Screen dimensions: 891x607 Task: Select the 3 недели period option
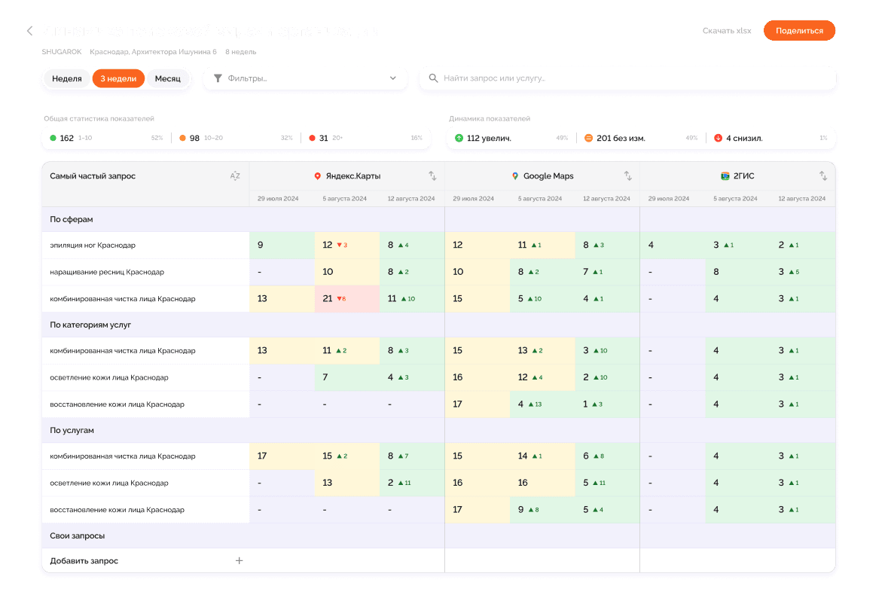(118, 78)
